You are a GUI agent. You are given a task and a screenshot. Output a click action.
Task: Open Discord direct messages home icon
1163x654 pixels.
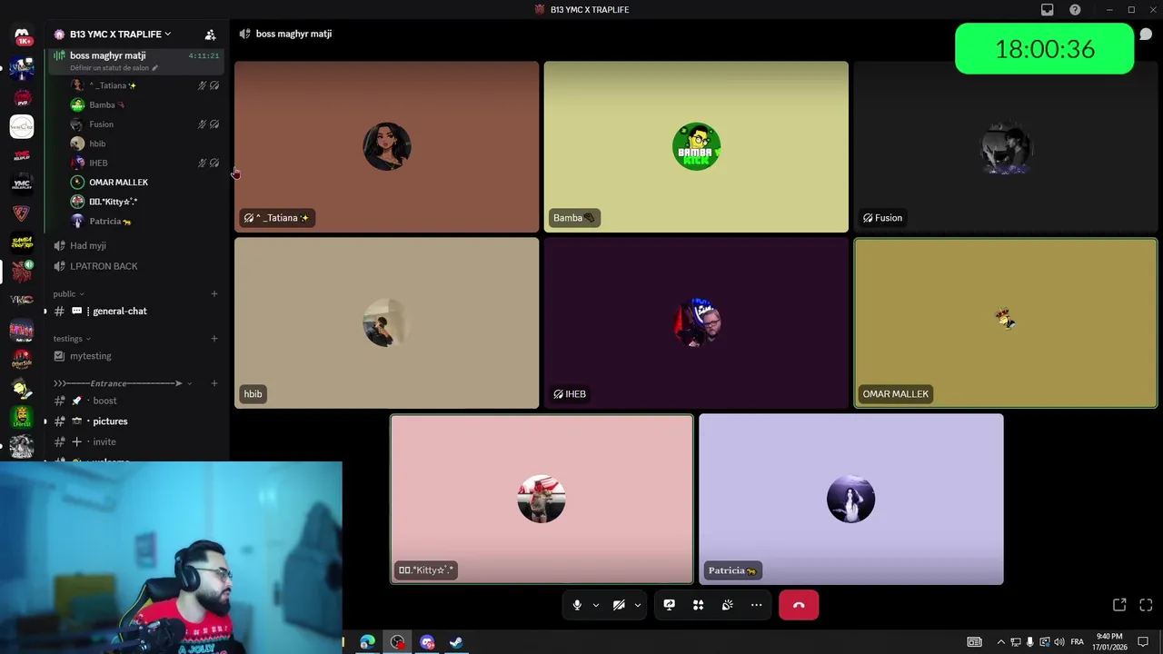tap(22, 35)
